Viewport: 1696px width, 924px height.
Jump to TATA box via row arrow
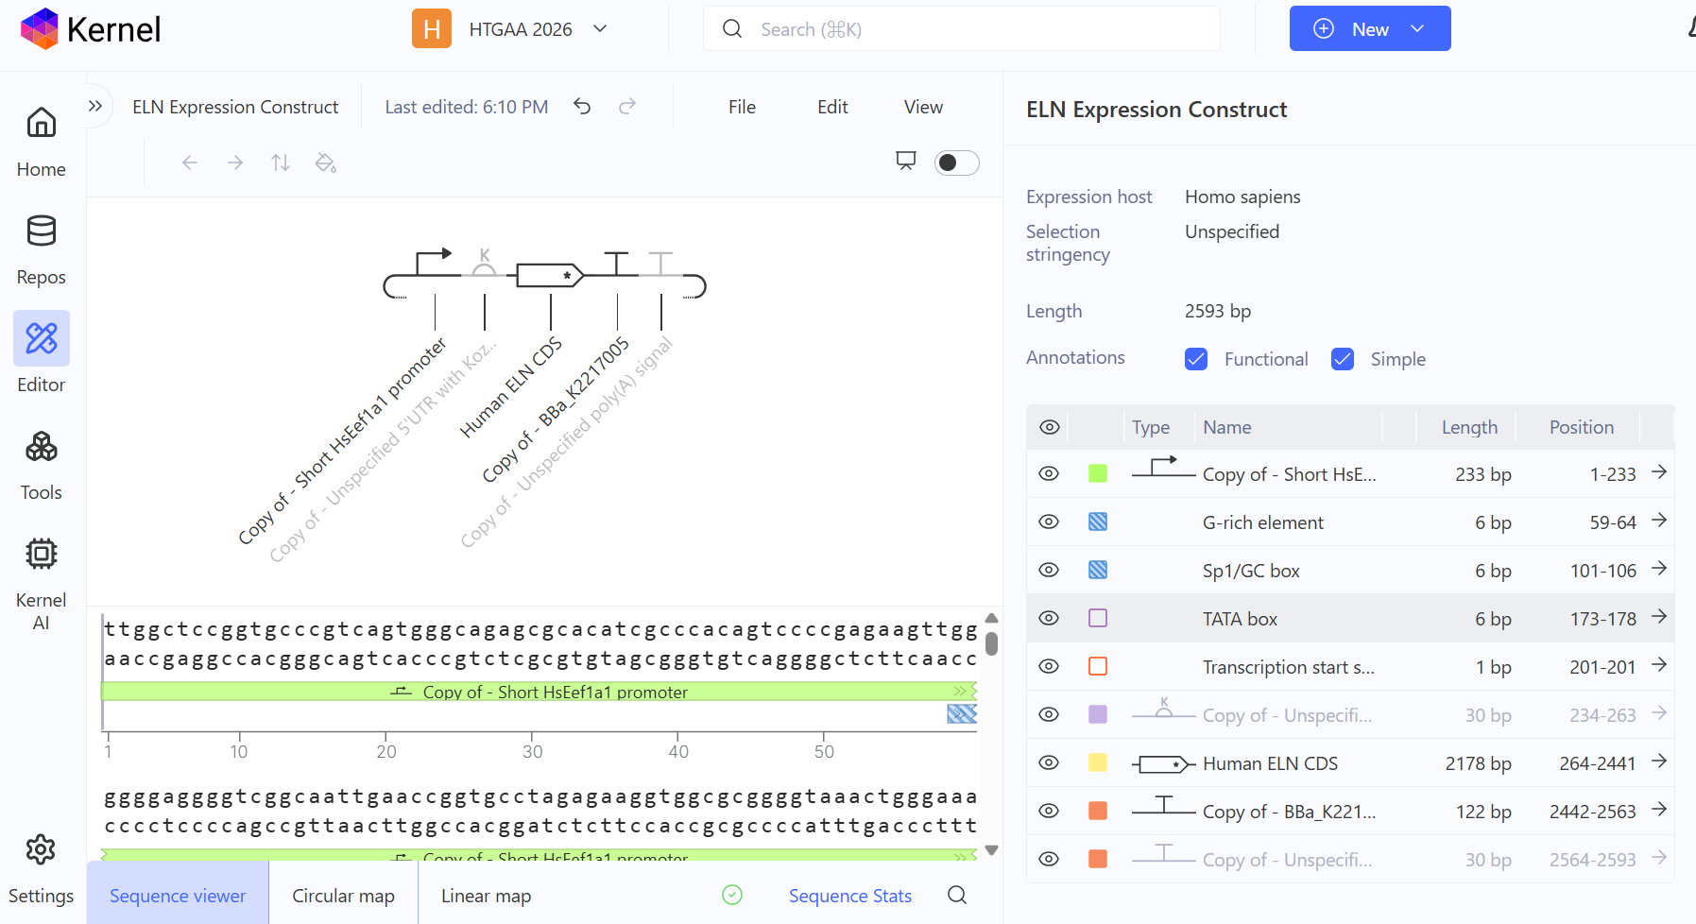pyautogui.click(x=1659, y=617)
